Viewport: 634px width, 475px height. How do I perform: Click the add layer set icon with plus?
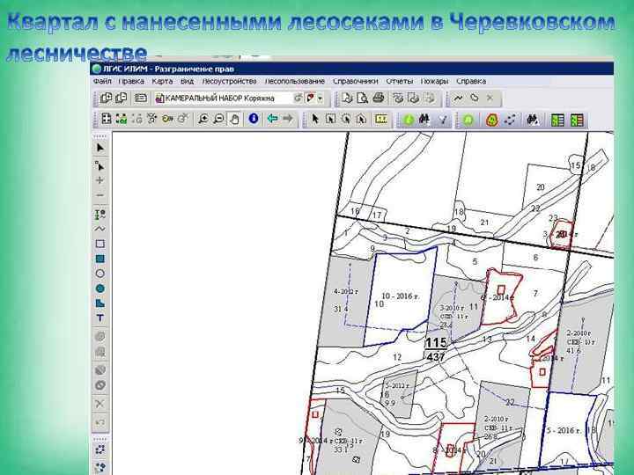[106, 99]
